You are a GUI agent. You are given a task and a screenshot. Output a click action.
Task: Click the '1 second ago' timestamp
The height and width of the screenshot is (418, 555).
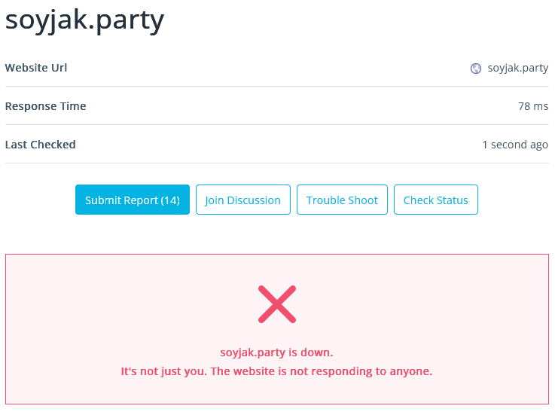515,145
